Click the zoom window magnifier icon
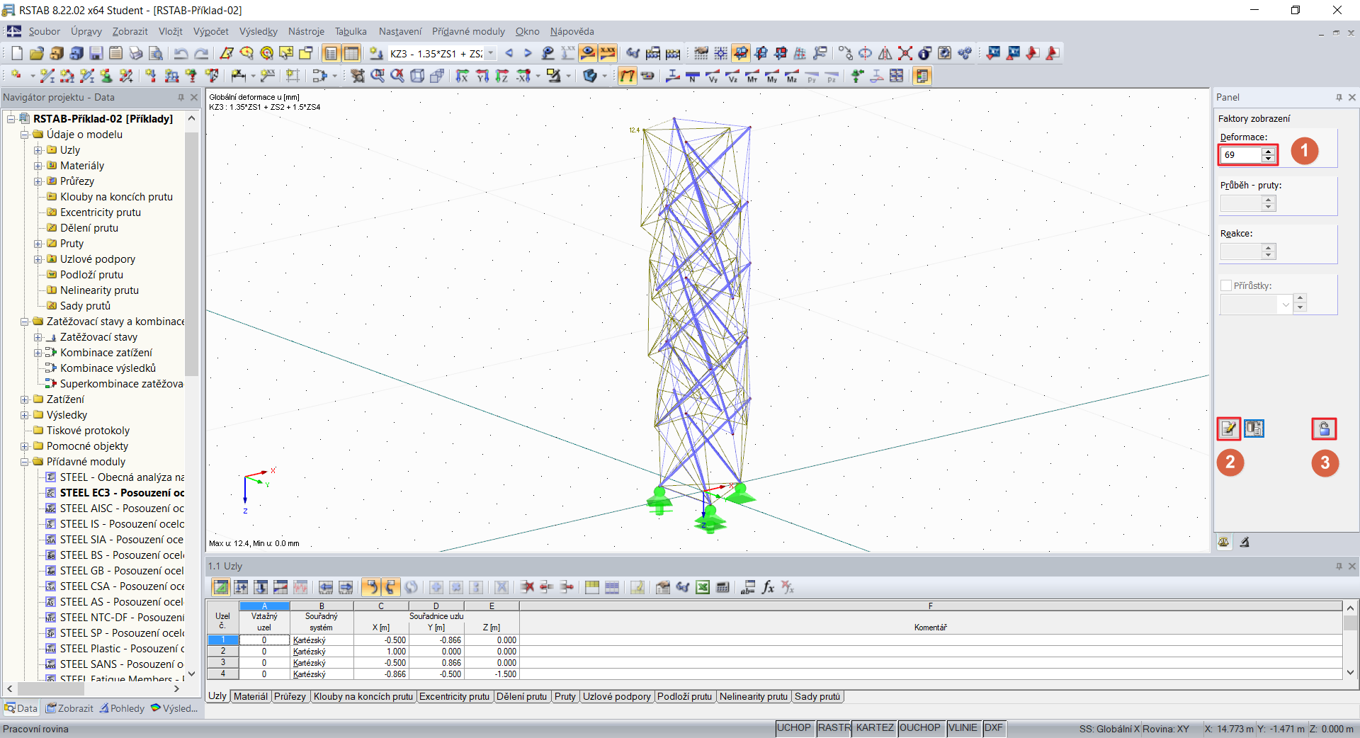The height and width of the screenshot is (738, 1360). (378, 76)
